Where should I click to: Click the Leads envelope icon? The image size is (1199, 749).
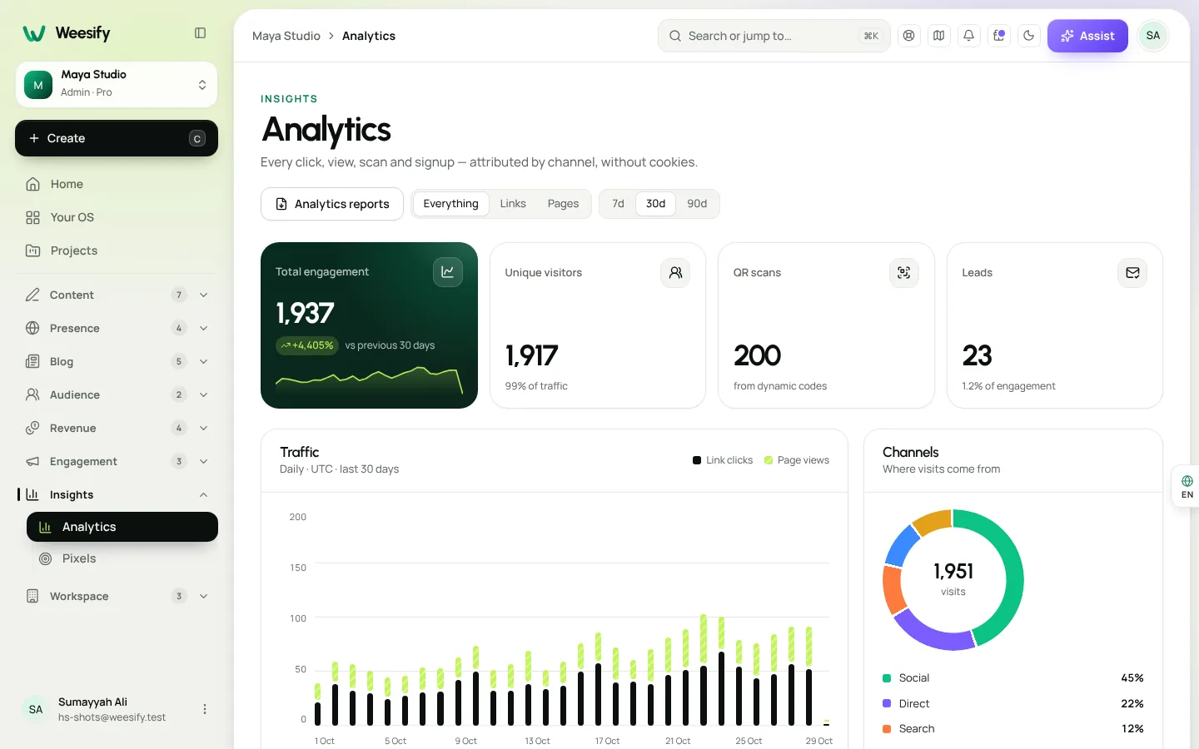click(x=1132, y=272)
